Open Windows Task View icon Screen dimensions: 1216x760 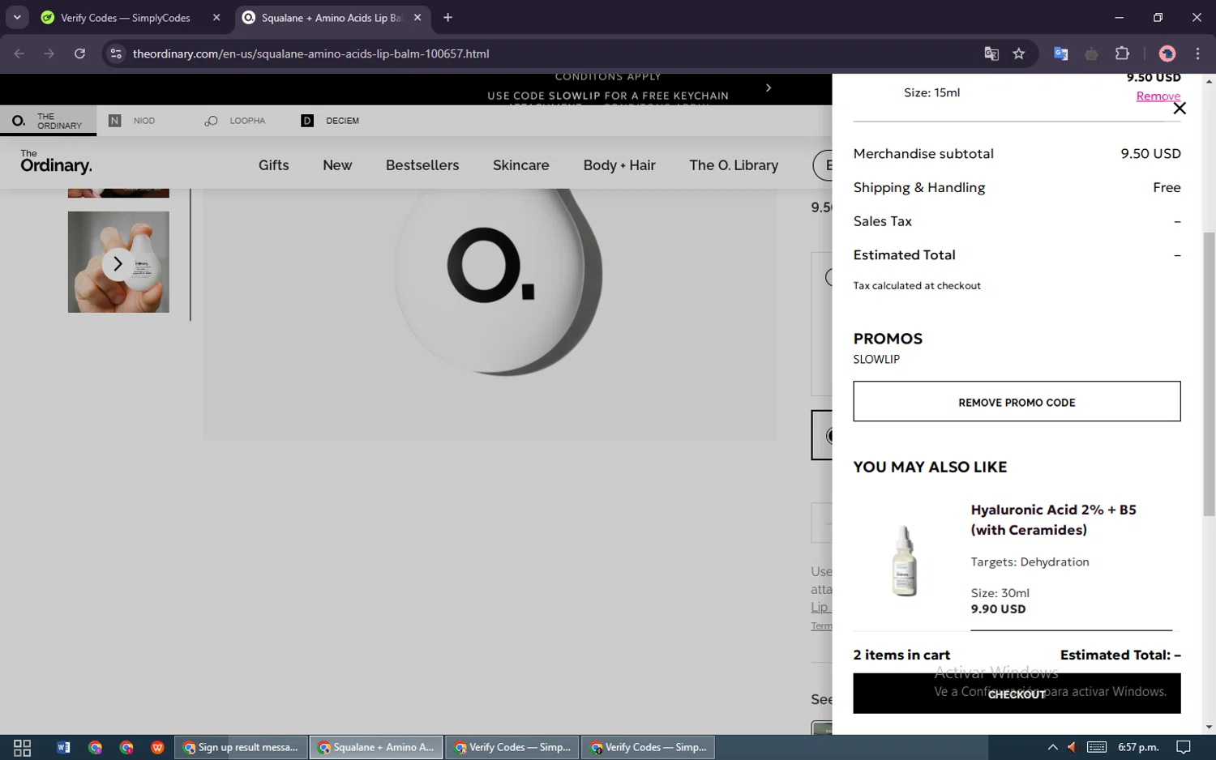[23, 747]
